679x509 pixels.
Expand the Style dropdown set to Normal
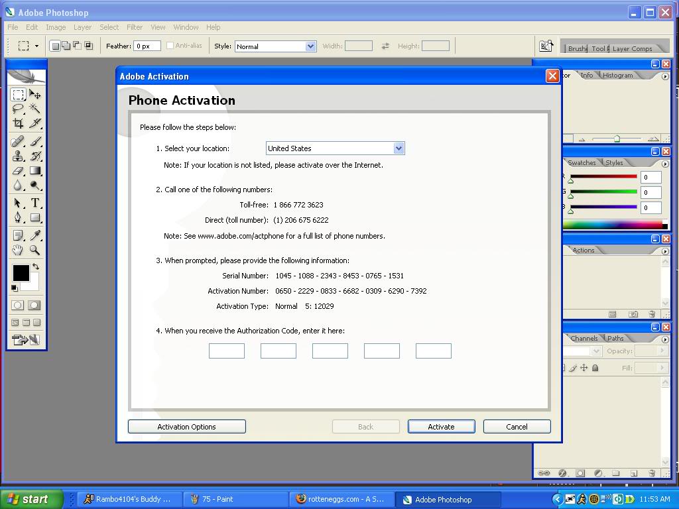[276, 46]
